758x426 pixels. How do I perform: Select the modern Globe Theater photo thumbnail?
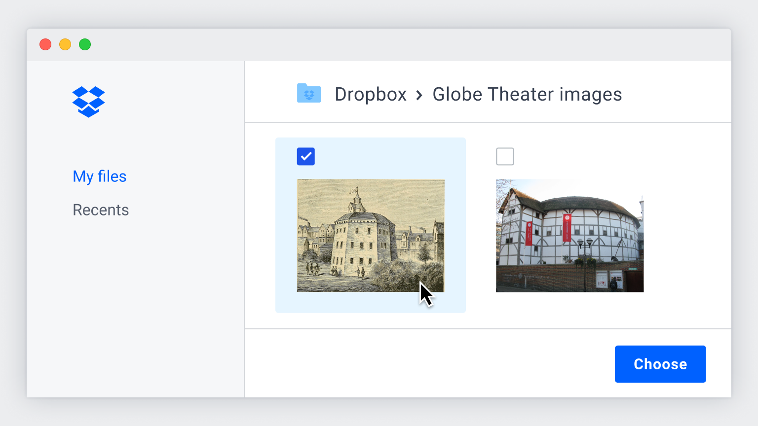click(x=569, y=236)
